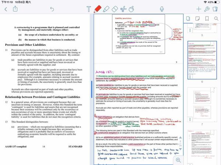Viewport: 221px width, 165px height.
Task: Toggle the page browser panel icon
Action: click(215, 9)
